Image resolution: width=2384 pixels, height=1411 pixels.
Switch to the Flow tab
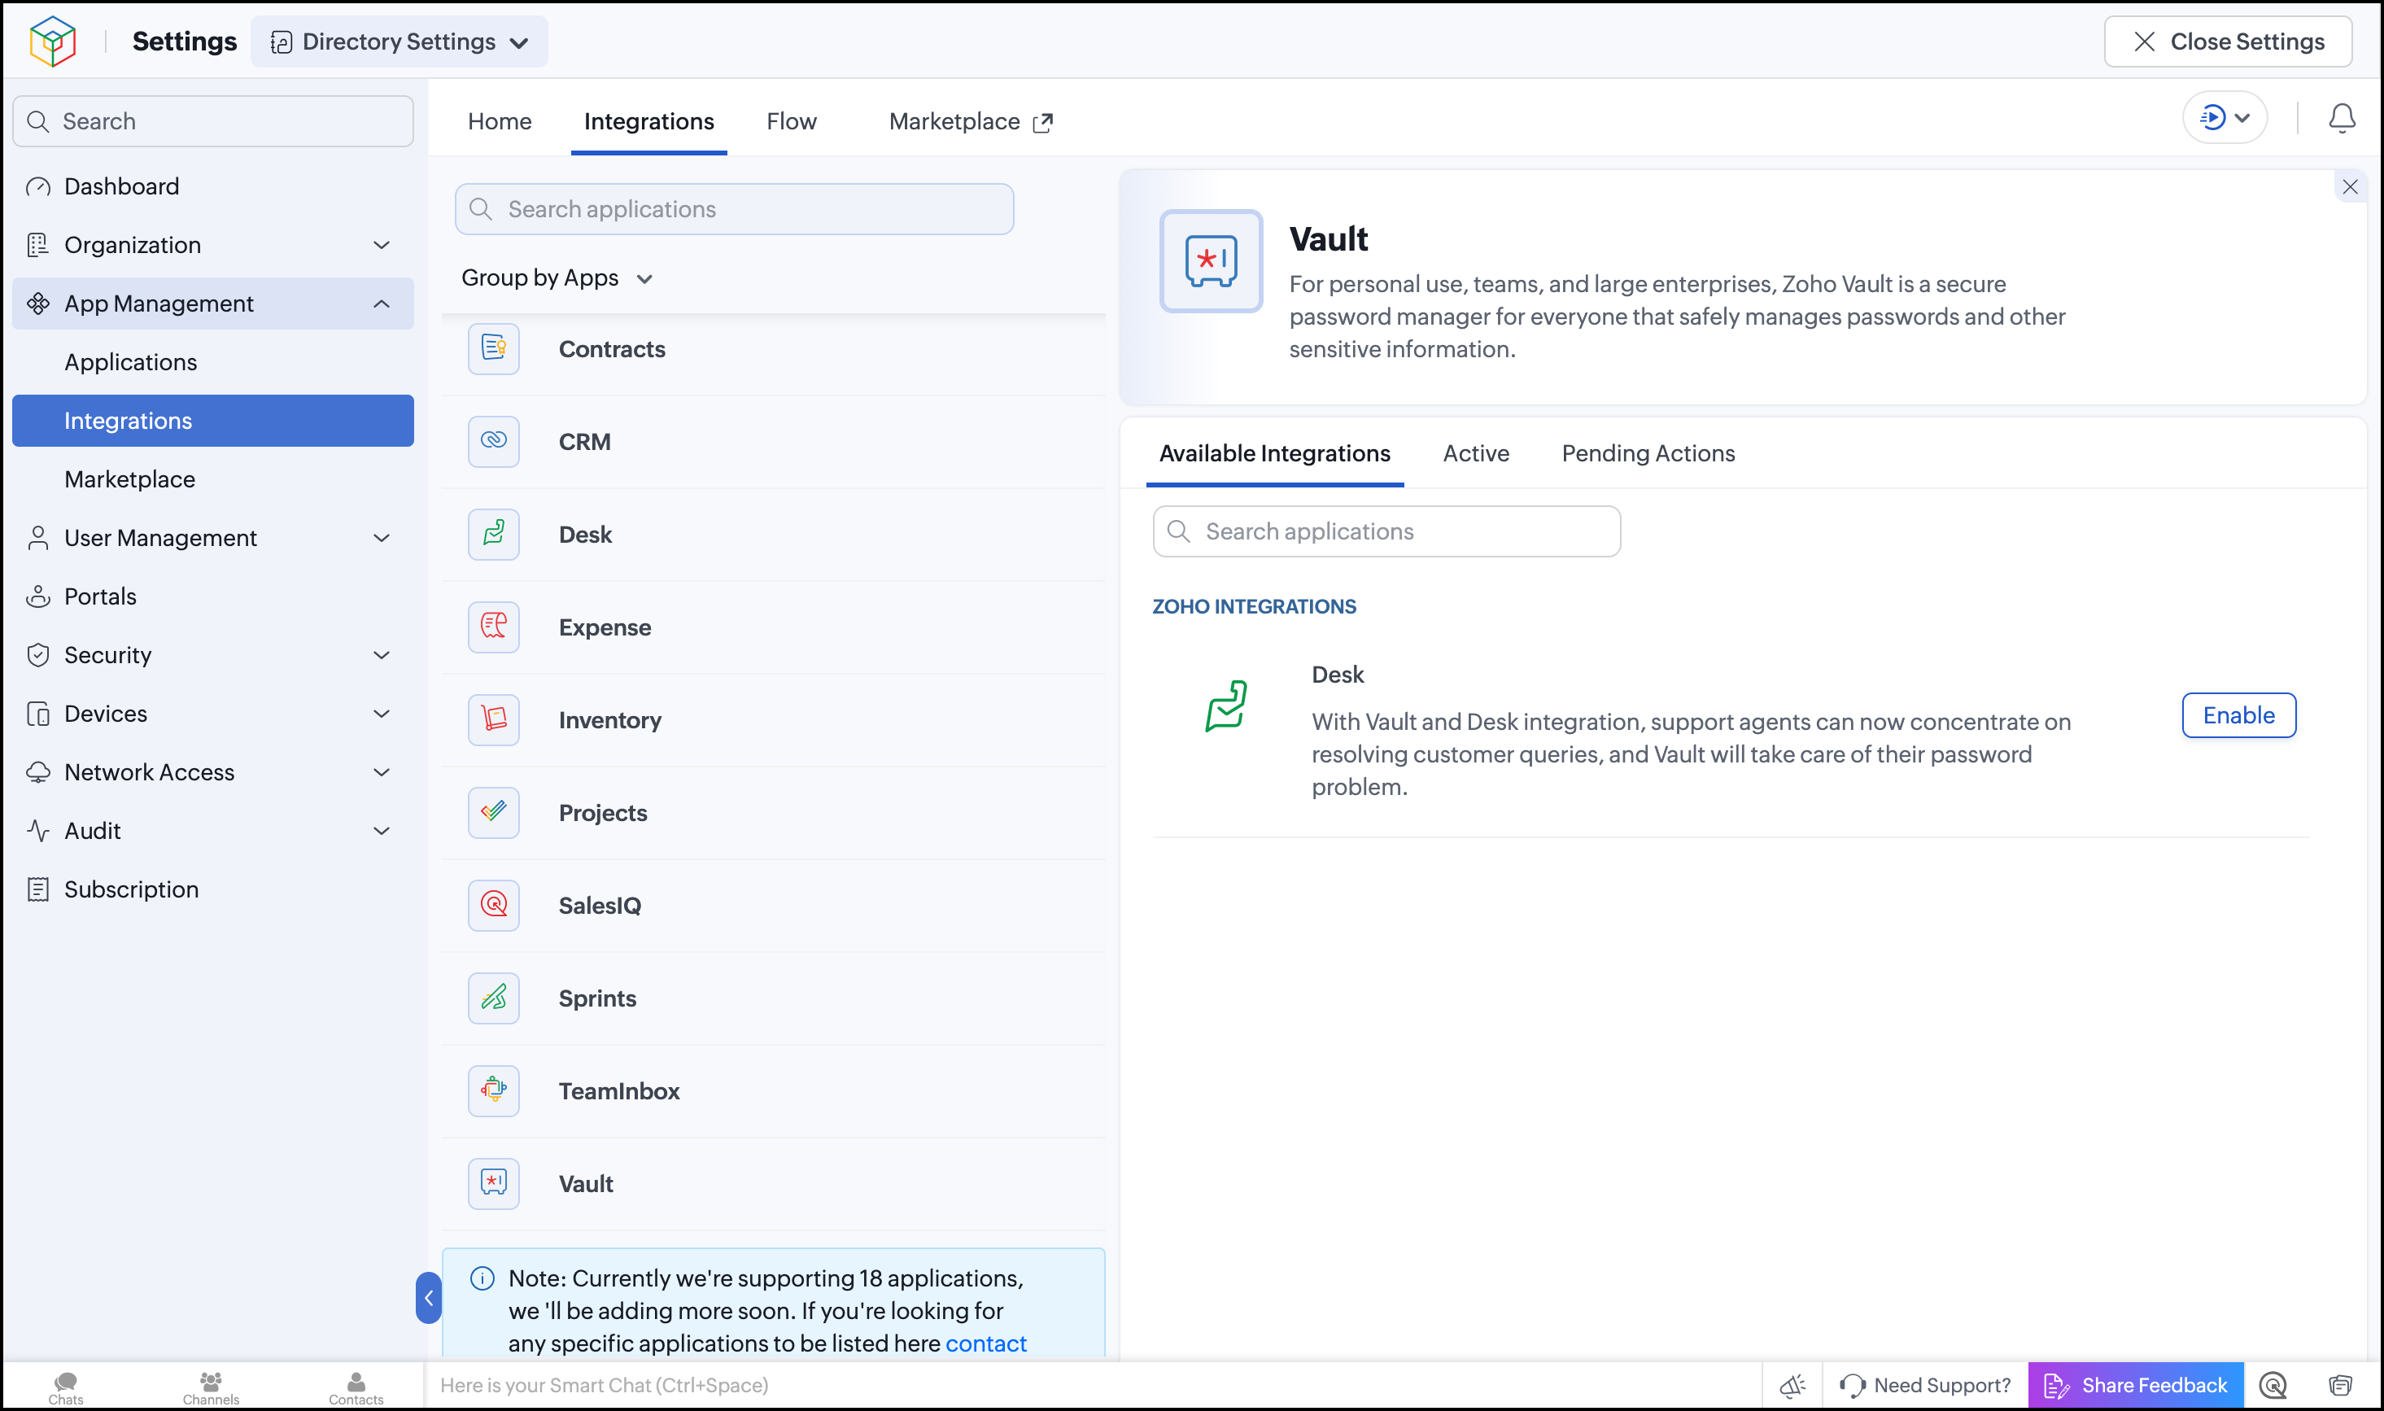pos(792,122)
